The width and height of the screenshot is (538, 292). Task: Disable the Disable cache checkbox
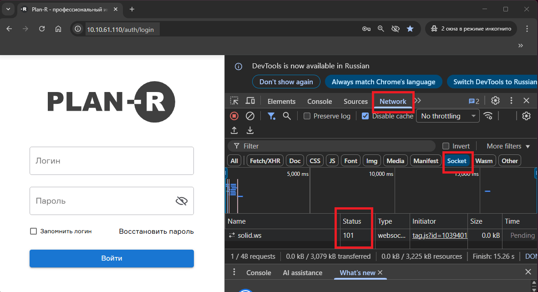[365, 116]
